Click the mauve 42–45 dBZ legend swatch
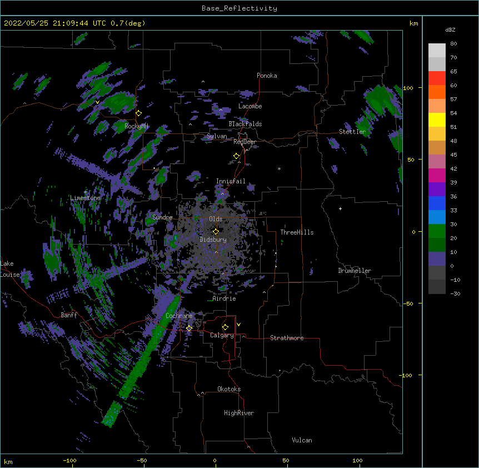This screenshot has height=468, width=479. [437, 162]
